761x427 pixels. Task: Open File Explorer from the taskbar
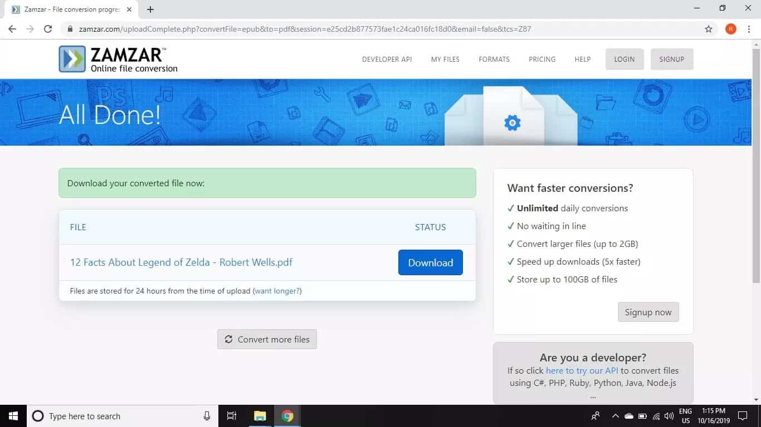pyautogui.click(x=260, y=416)
